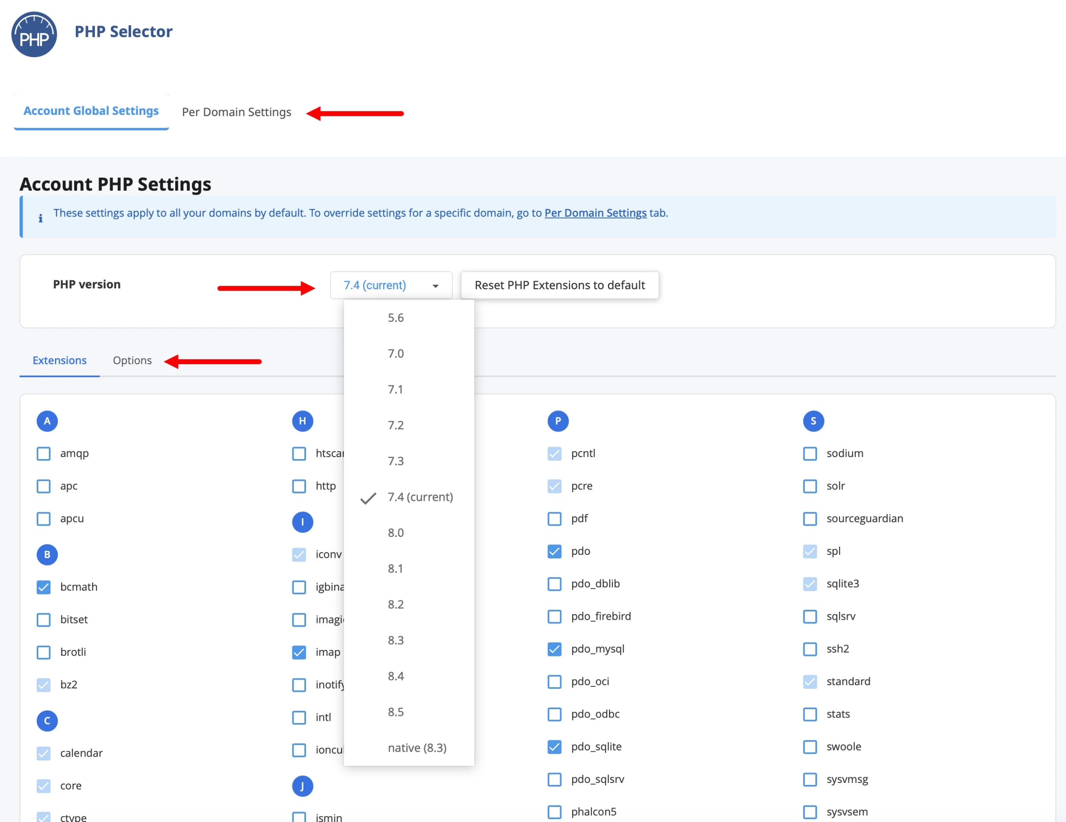This screenshot has height=822, width=1066.
Task: Choose PHP version 7.0 from list
Action: point(409,354)
